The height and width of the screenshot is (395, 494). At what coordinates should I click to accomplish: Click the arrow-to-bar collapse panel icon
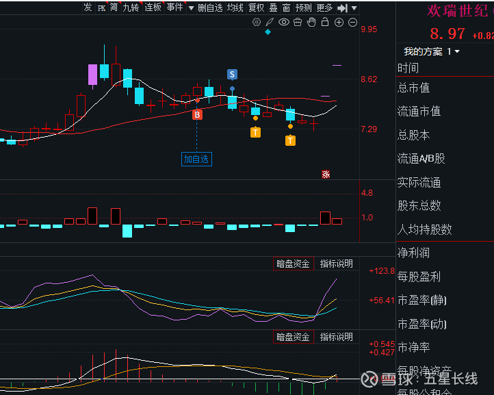(x=342, y=8)
